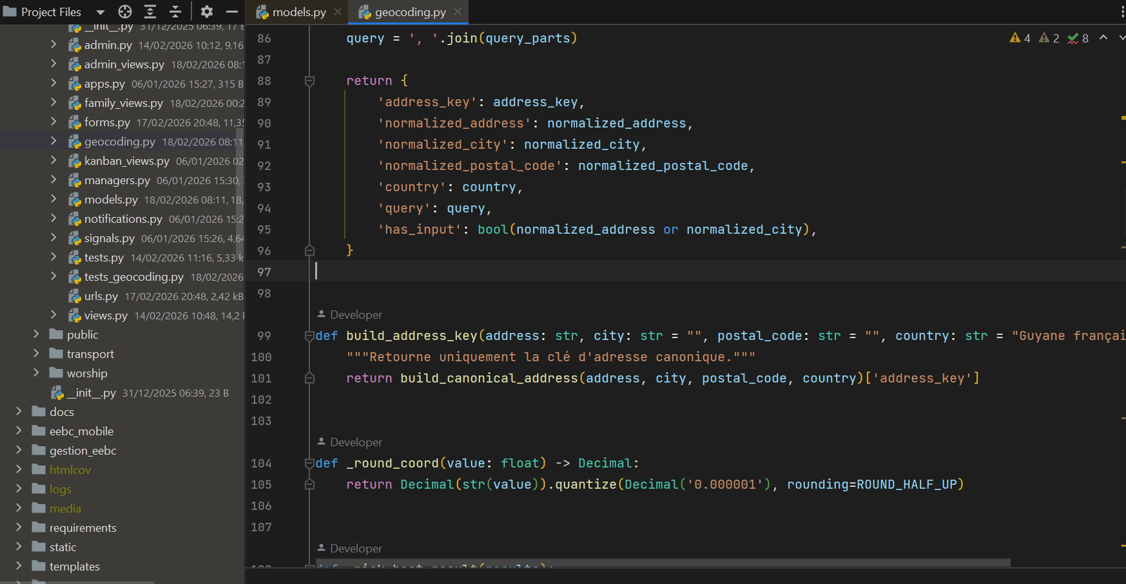Image resolution: width=1126 pixels, height=584 pixels.
Task: Close the geocoding.py tab
Action: point(458,12)
